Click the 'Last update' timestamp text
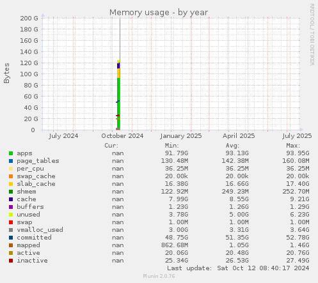This screenshot has width=318, height=283. (238, 268)
